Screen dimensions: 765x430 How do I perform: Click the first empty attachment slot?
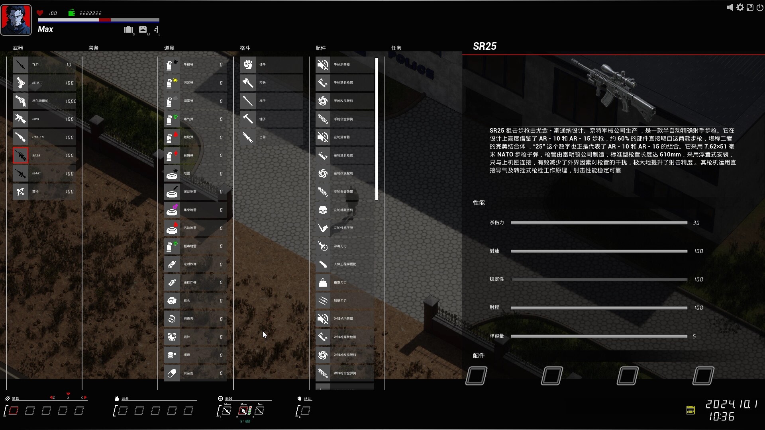click(x=476, y=376)
